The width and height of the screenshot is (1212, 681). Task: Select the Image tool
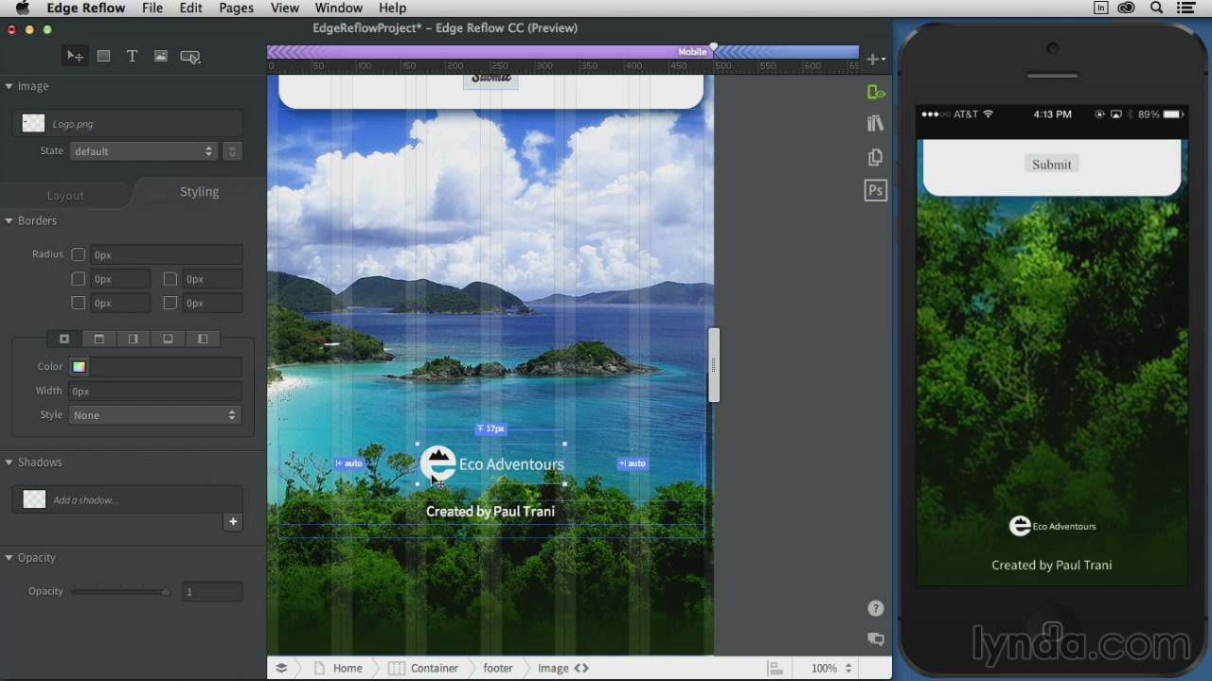click(161, 57)
